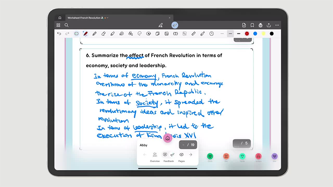Bookmark the current page
Screen dimensions: 333x187
coord(252,25)
